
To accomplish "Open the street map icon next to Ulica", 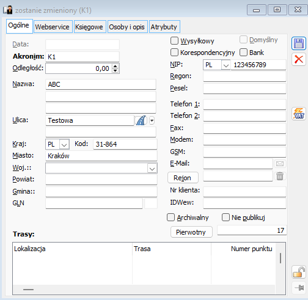I will (141, 120).
